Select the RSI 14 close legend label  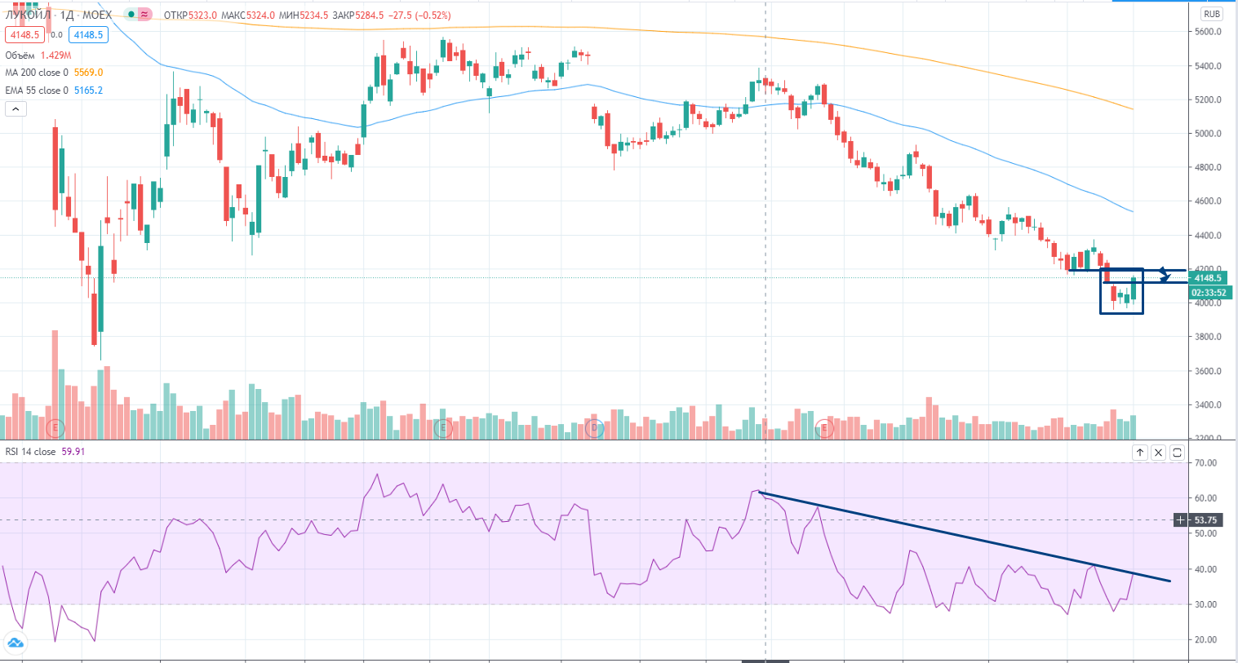[x=31, y=452]
